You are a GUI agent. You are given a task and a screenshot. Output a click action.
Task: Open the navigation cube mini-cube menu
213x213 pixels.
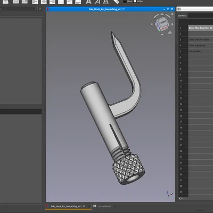coord(170,32)
